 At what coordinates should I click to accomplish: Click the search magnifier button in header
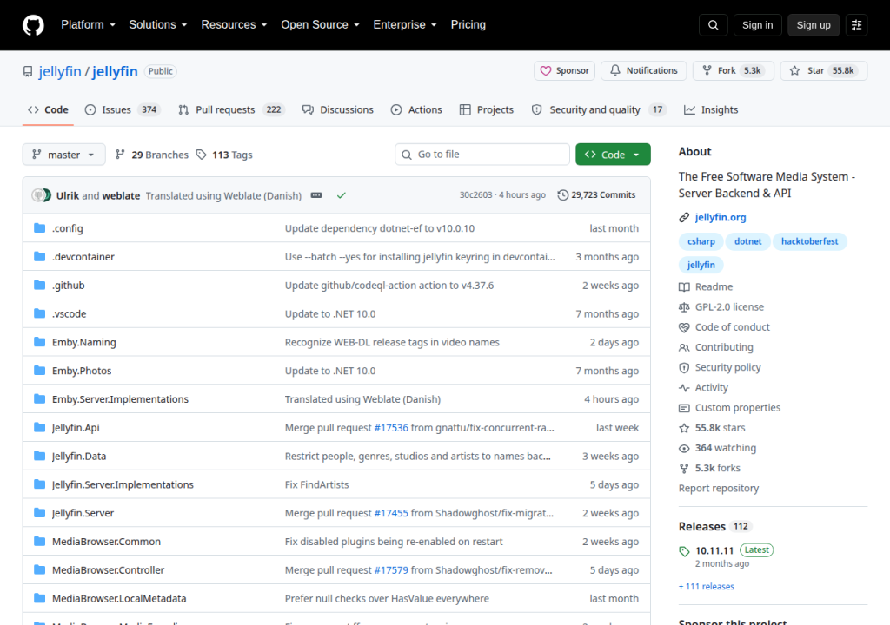(x=714, y=25)
